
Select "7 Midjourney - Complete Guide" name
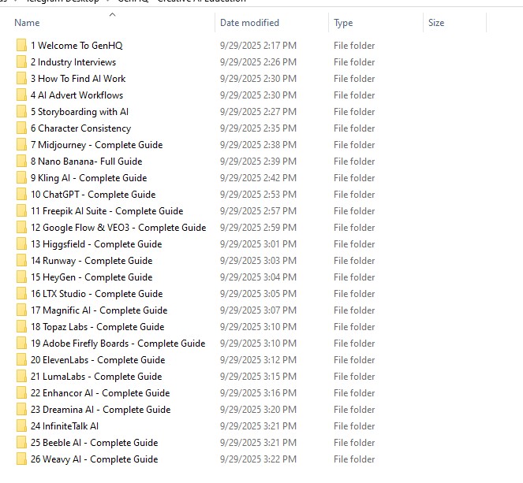pos(97,144)
